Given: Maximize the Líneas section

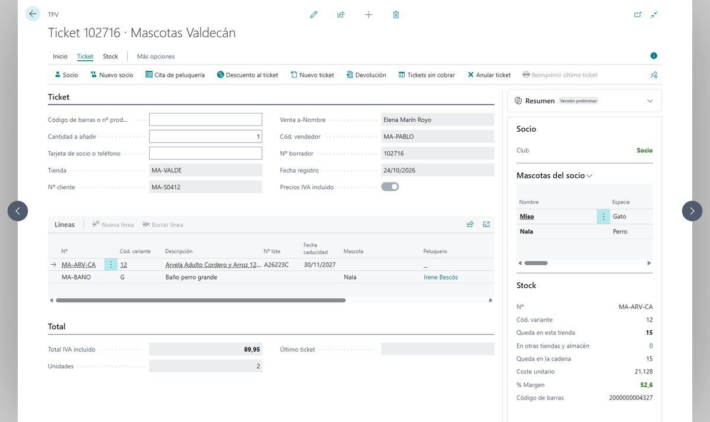Looking at the screenshot, I should coord(486,225).
